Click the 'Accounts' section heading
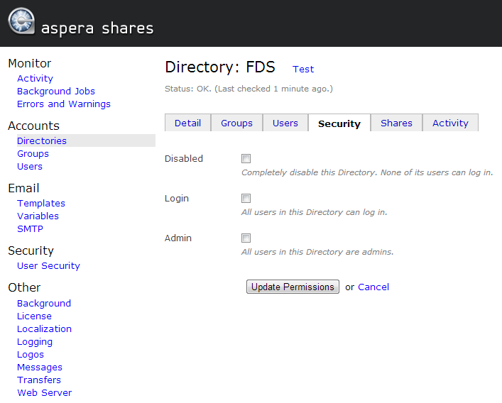502x403 pixels. click(x=33, y=126)
